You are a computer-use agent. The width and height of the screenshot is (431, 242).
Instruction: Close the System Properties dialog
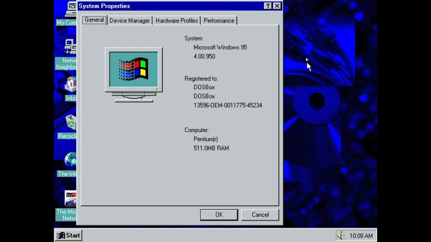tap(277, 6)
